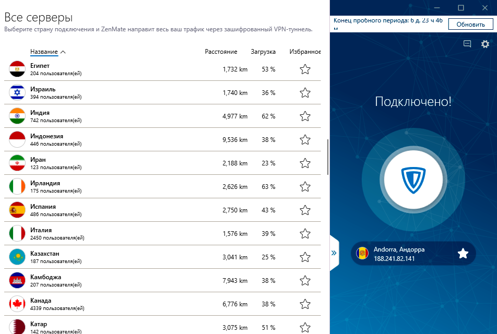Mark Индонезия as favorite
The height and width of the screenshot is (334, 497).
pos(305,139)
